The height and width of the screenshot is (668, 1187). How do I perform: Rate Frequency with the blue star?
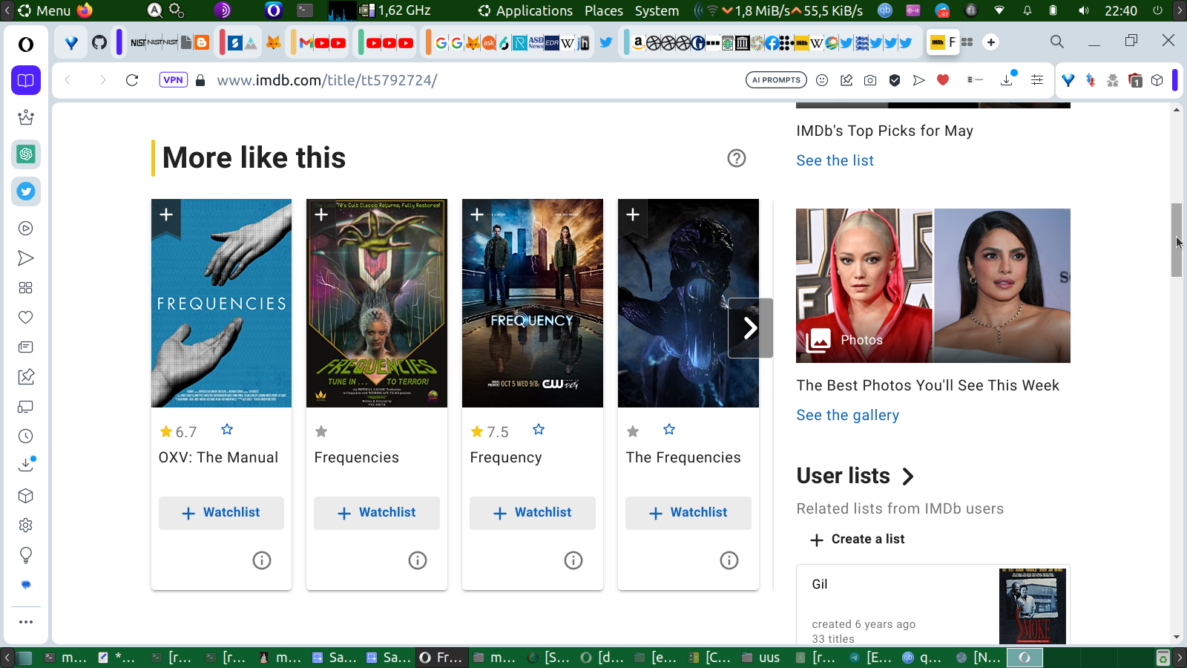click(539, 430)
